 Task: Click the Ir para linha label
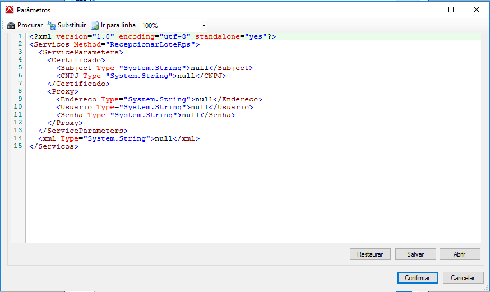118,25
